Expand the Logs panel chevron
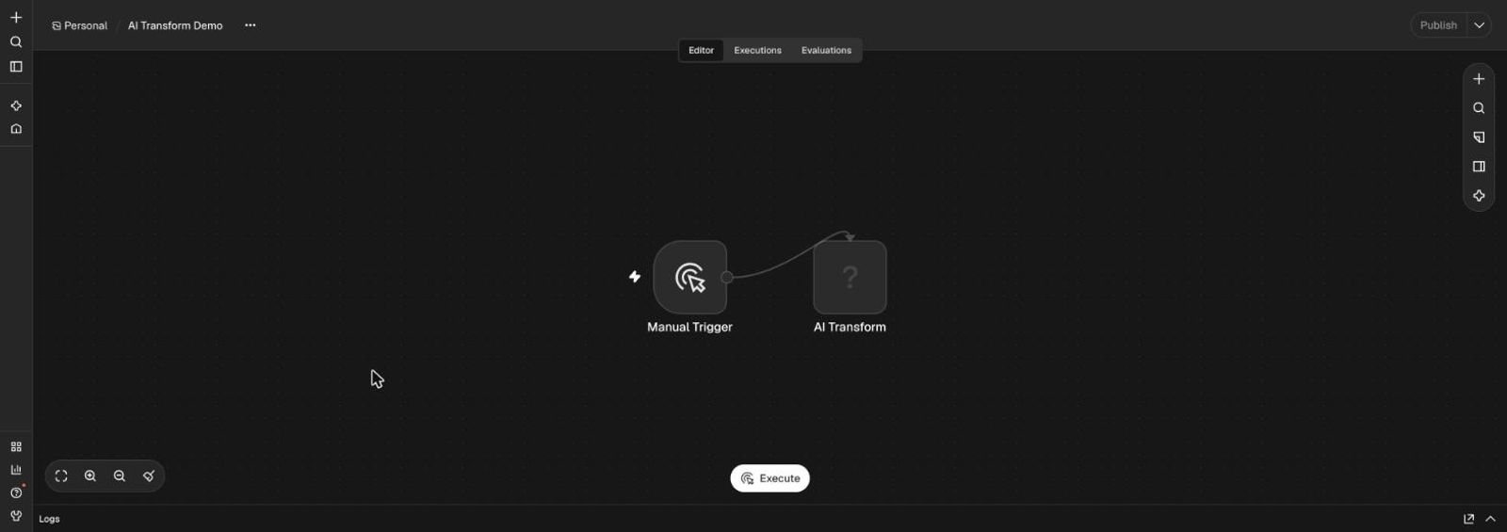1507x532 pixels. click(x=1491, y=519)
